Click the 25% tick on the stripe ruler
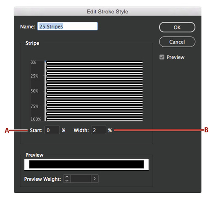The width and height of the screenshot is (210, 200). (44, 76)
